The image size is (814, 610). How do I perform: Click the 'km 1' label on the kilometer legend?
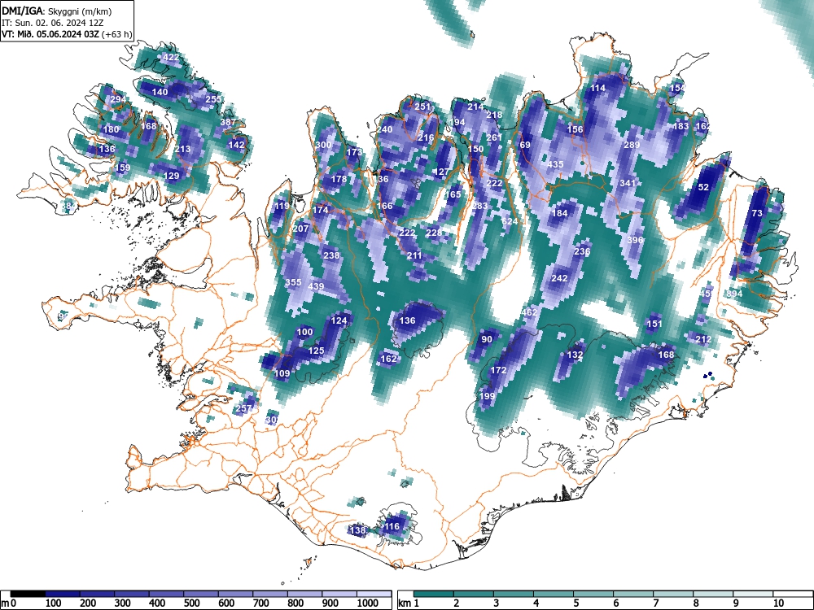pos(409,603)
